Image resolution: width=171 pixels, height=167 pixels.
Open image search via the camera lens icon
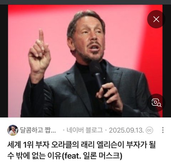pyautogui.click(x=156, y=103)
